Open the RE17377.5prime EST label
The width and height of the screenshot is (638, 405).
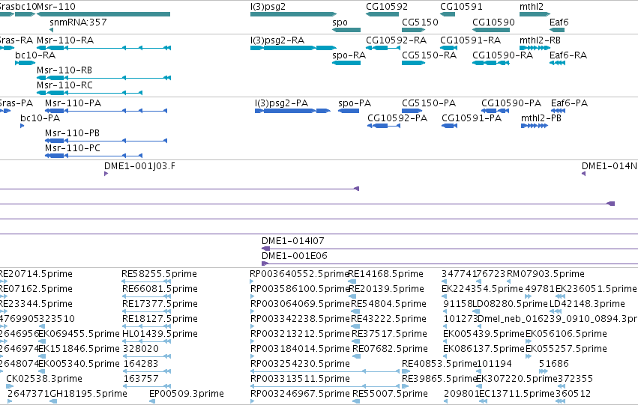pos(160,304)
